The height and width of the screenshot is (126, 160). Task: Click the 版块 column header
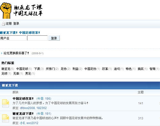click(15, 92)
